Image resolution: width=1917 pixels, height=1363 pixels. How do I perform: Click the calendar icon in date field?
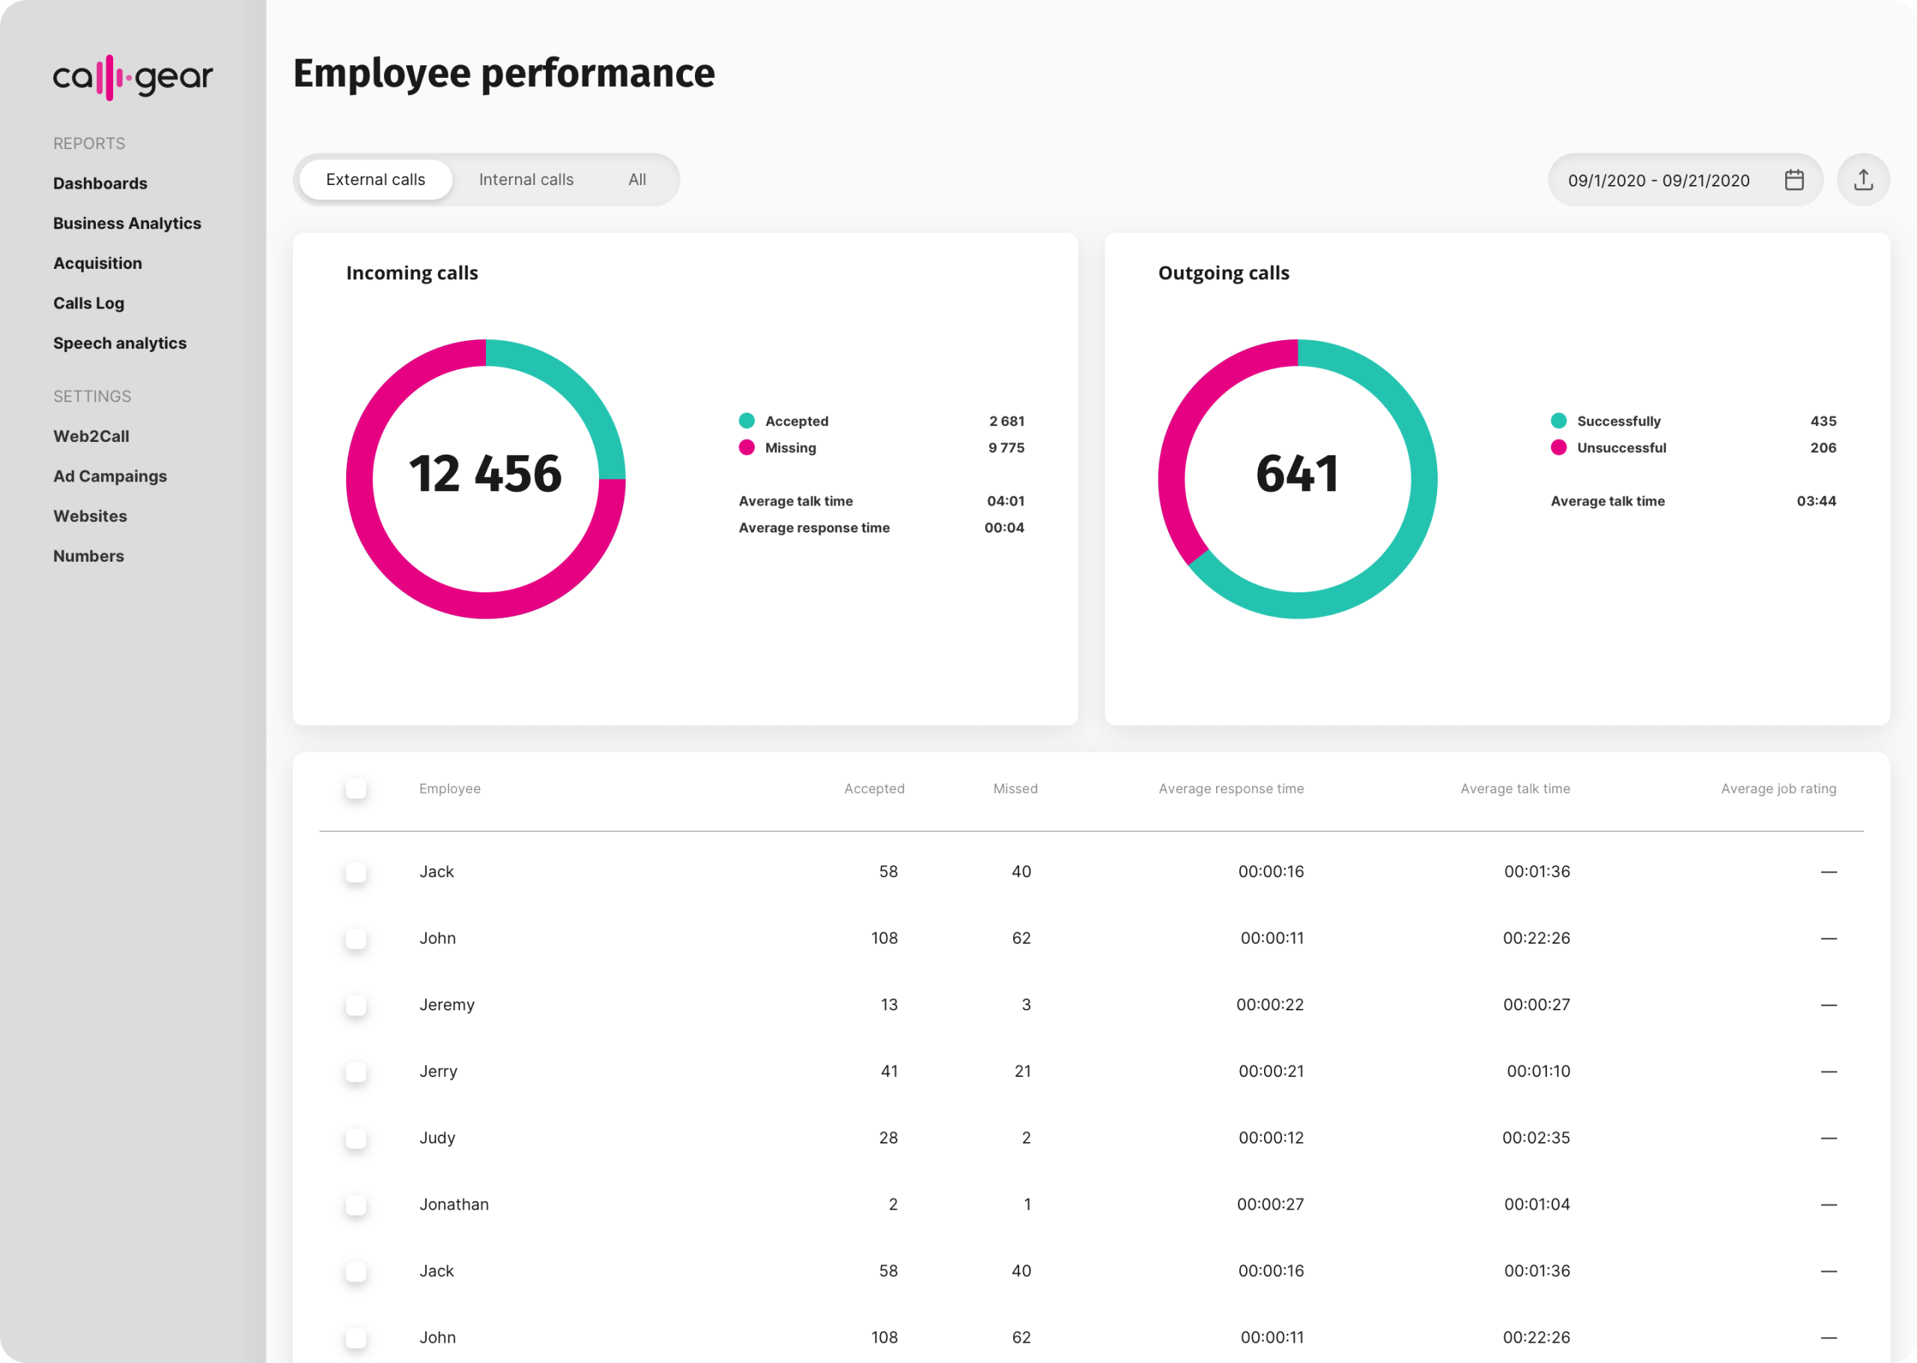[x=1793, y=180]
